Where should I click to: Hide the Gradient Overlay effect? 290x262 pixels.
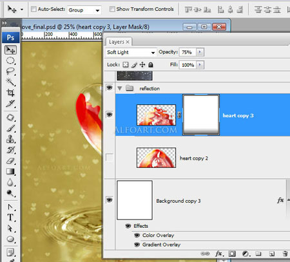click(137, 245)
